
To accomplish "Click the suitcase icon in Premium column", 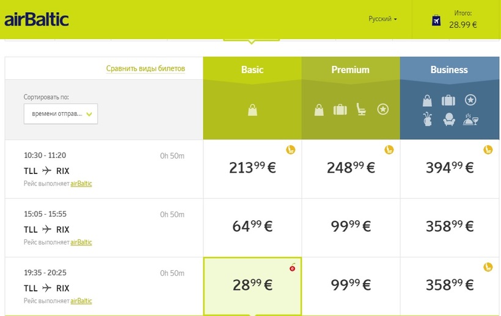I will click(x=340, y=110).
